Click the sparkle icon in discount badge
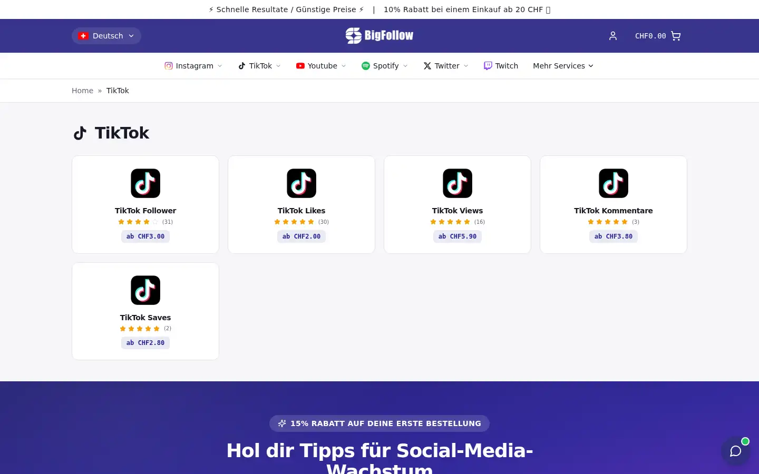Image resolution: width=759 pixels, height=474 pixels. click(282, 423)
